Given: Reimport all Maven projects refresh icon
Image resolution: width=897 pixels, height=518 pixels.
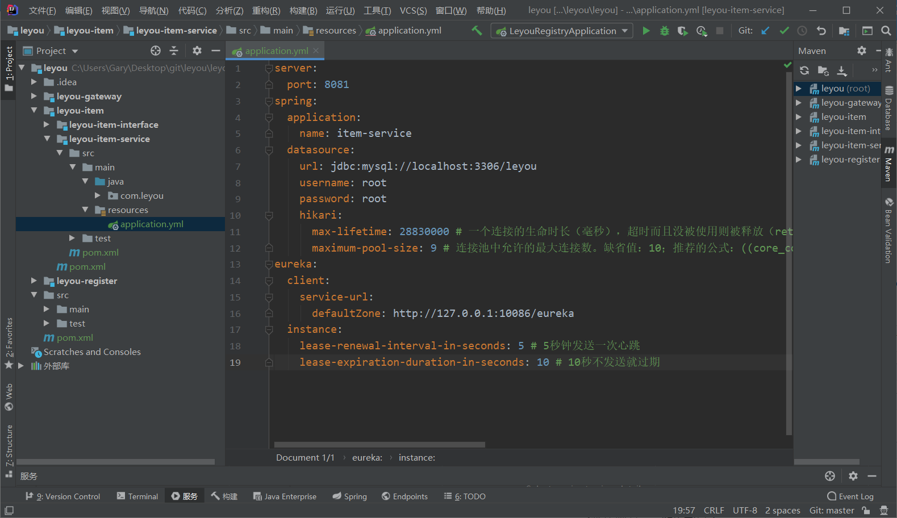Looking at the screenshot, I should tap(804, 70).
